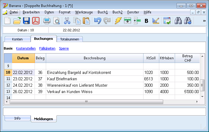Click cell Verkauf an Kunden Weiss
Viewport: 209px width, 132px height.
(x=95, y=92)
